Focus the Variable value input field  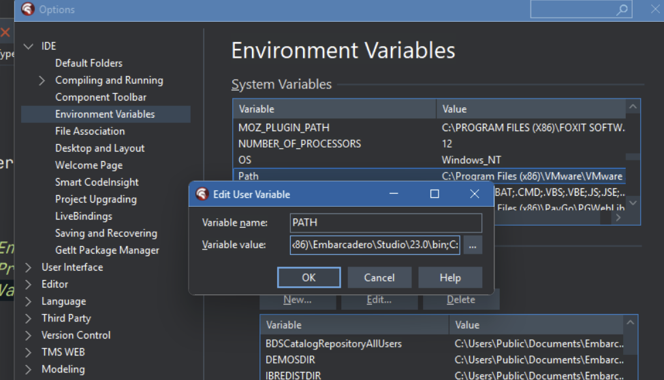tap(375, 245)
